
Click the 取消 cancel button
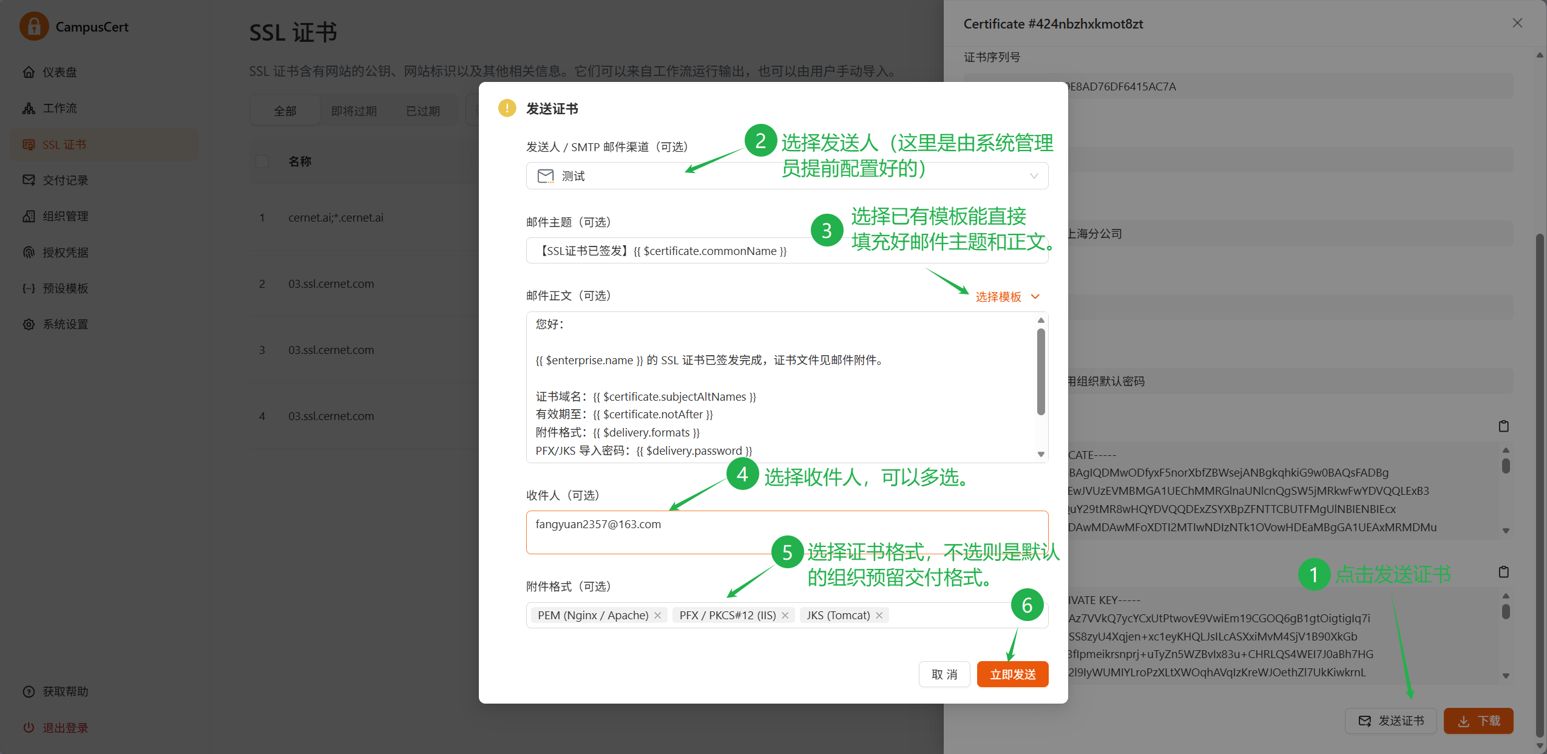click(x=944, y=674)
